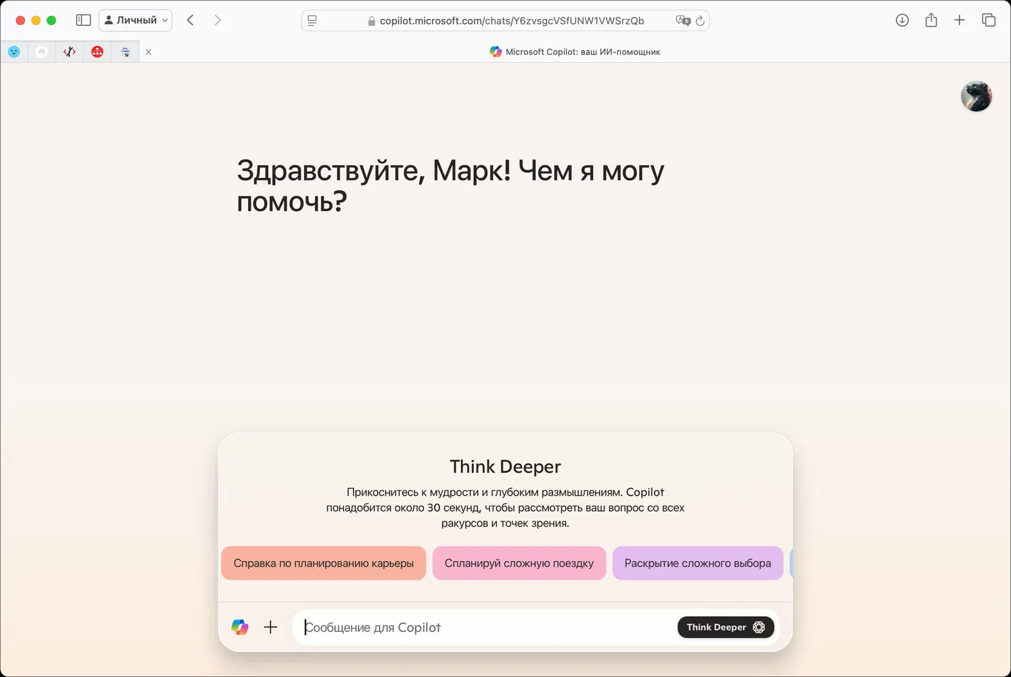This screenshot has width=1011, height=677.
Task: Click the translate page icon
Action: [683, 21]
